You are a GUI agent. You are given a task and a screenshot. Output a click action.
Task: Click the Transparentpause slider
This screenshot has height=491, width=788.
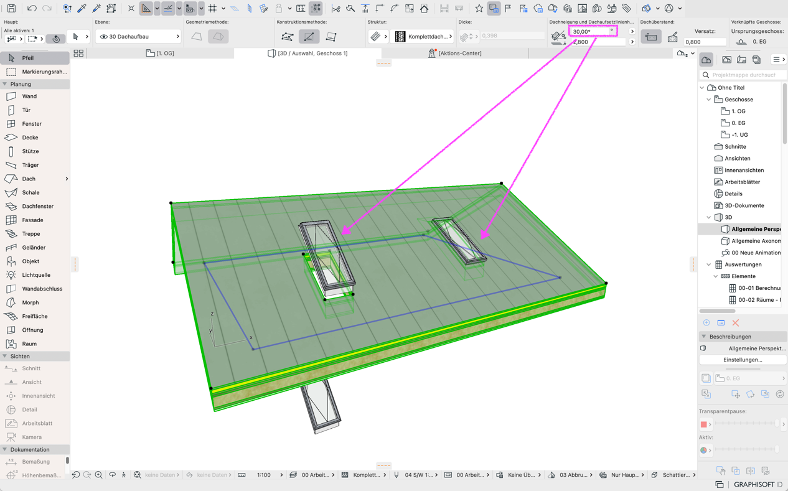point(746,424)
